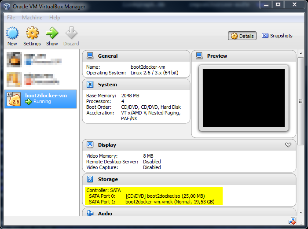Click the 'Linux 2.6 / 3.x (64 bit)' value
Viewport: 308px width, 229px height.
pos(154,73)
